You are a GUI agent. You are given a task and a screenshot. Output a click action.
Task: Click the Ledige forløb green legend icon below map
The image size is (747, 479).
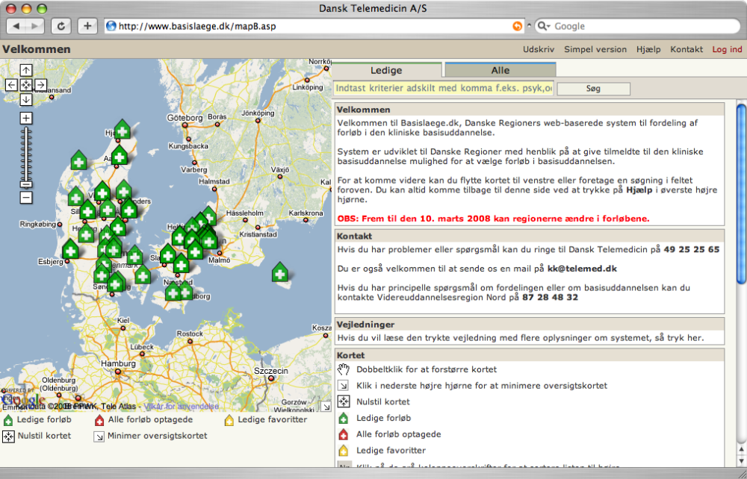[x=8, y=420]
